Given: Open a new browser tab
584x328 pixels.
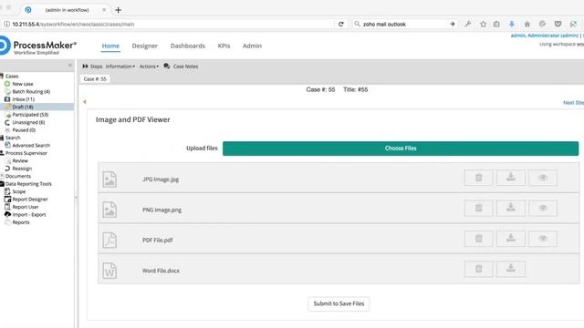Looking at the screenshot, I should click(x=118, y=10).
